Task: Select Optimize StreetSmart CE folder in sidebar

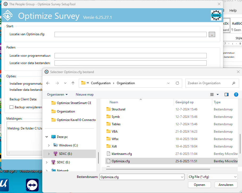Action: 71,103
